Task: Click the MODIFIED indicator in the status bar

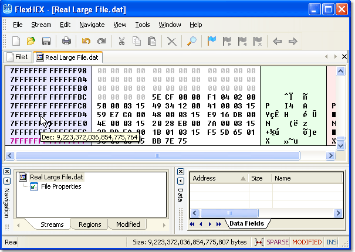Action: [x=307, y=242]
